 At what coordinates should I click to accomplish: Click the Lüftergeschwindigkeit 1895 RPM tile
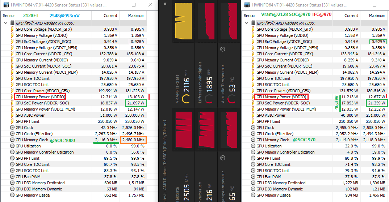coord(206,75)
